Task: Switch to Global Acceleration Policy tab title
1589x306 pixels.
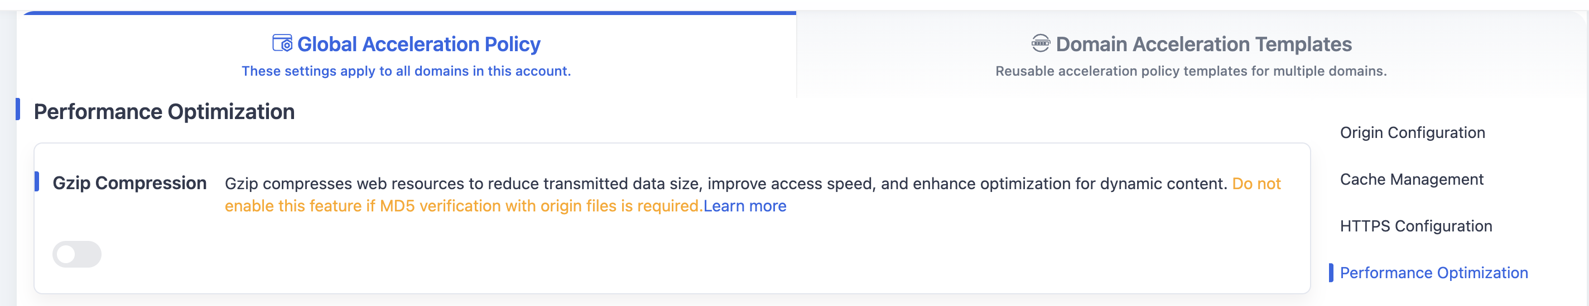Action: (x=419, y=44)
